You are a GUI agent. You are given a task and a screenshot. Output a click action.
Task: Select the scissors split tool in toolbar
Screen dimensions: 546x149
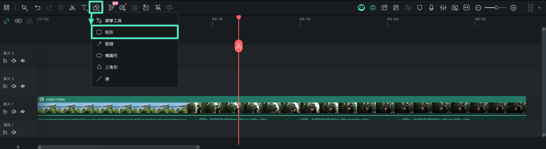pyautogui.click(x=72, y=8)
